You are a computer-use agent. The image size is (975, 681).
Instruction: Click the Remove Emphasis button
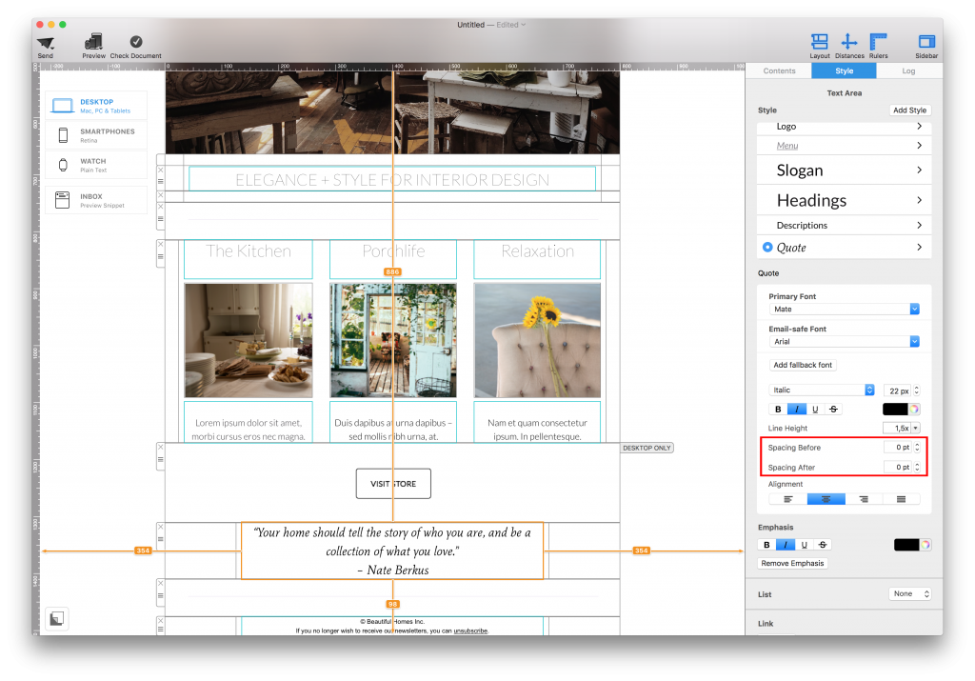pyautogui.click(x=792, y=564)
